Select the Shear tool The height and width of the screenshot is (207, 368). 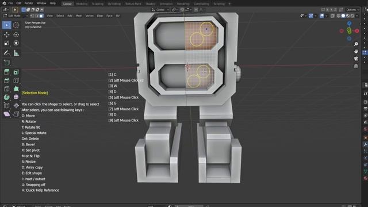point(6,114)
